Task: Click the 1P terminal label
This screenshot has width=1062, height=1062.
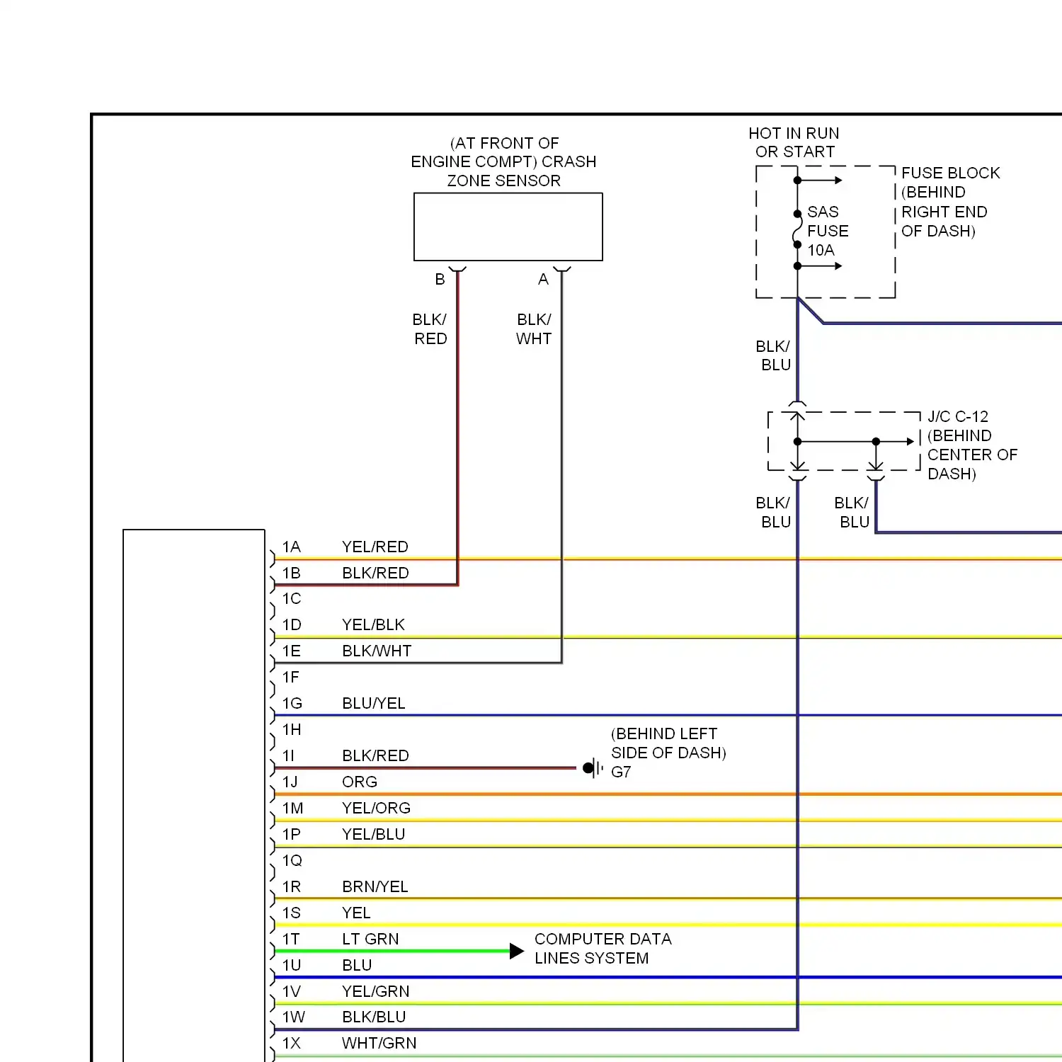Action: click(x=292, y=835)
